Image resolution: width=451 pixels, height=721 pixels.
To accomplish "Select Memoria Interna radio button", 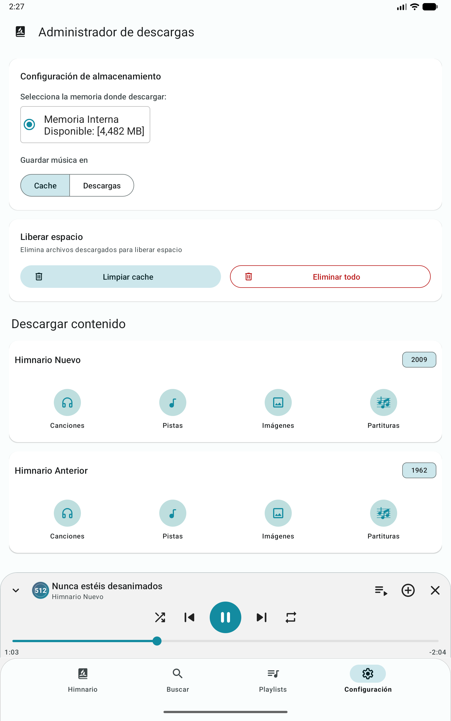I will 29,124.
